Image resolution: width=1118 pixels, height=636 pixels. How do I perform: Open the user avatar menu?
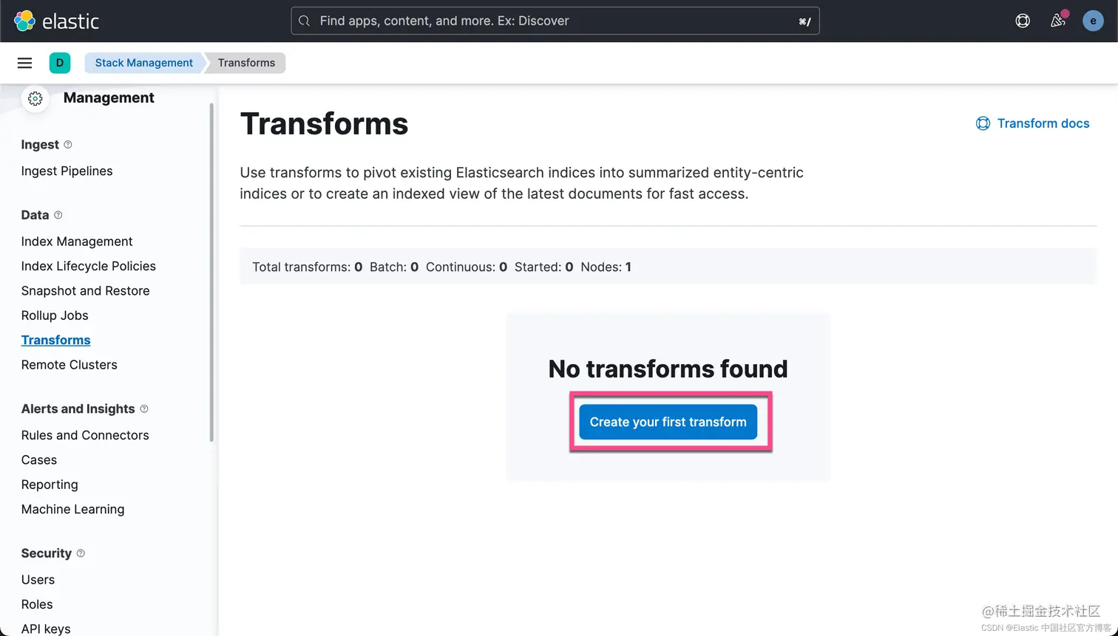(1093, 21)
